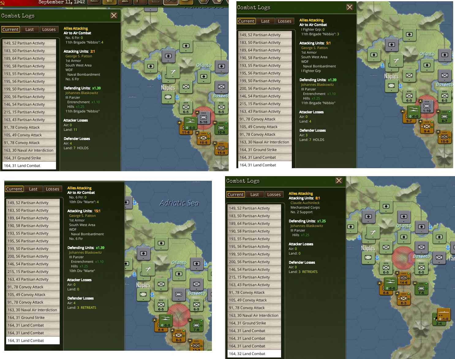Click the Naples port unit in top-left map
Viewport: 455px width, 359px height.
pyautogui.click(x=168, y=97)
